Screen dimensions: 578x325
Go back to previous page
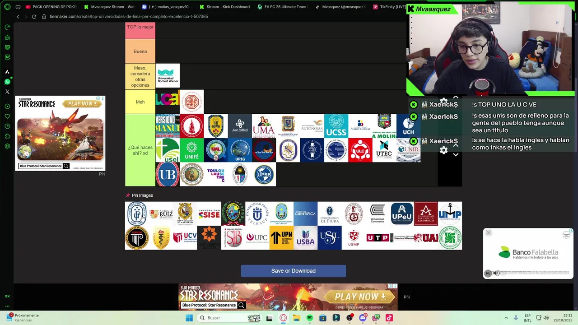point(18,17)
